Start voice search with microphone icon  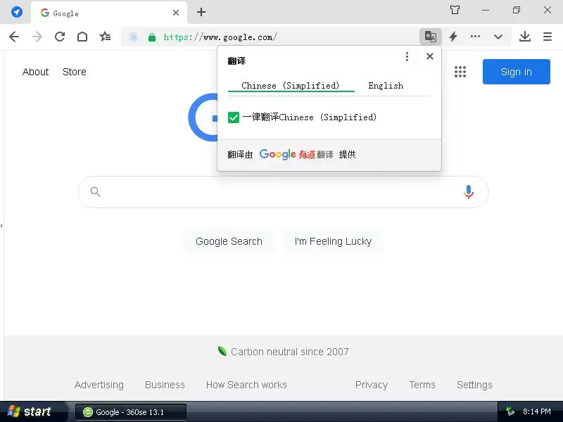tap(469, 192)
